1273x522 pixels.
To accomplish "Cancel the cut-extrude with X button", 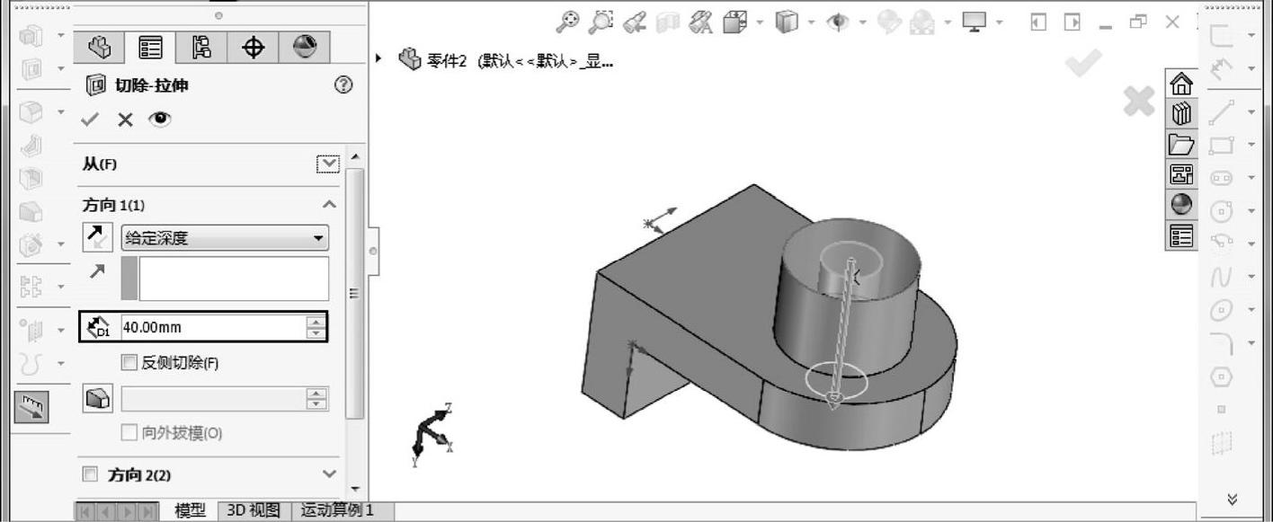I will [x=125, y=119].
